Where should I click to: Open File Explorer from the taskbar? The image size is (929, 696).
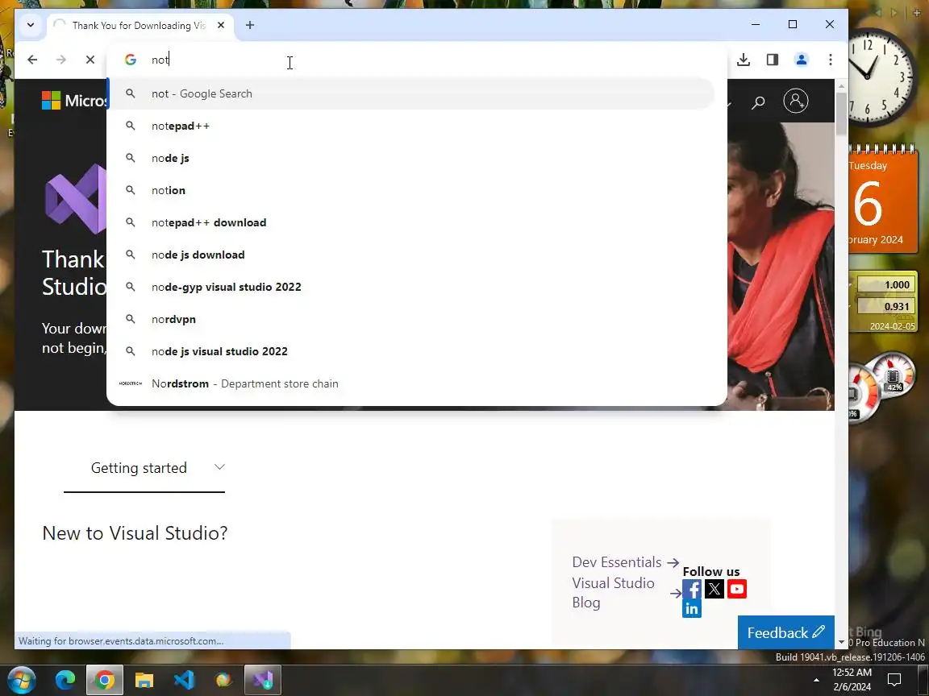(144, 680)
